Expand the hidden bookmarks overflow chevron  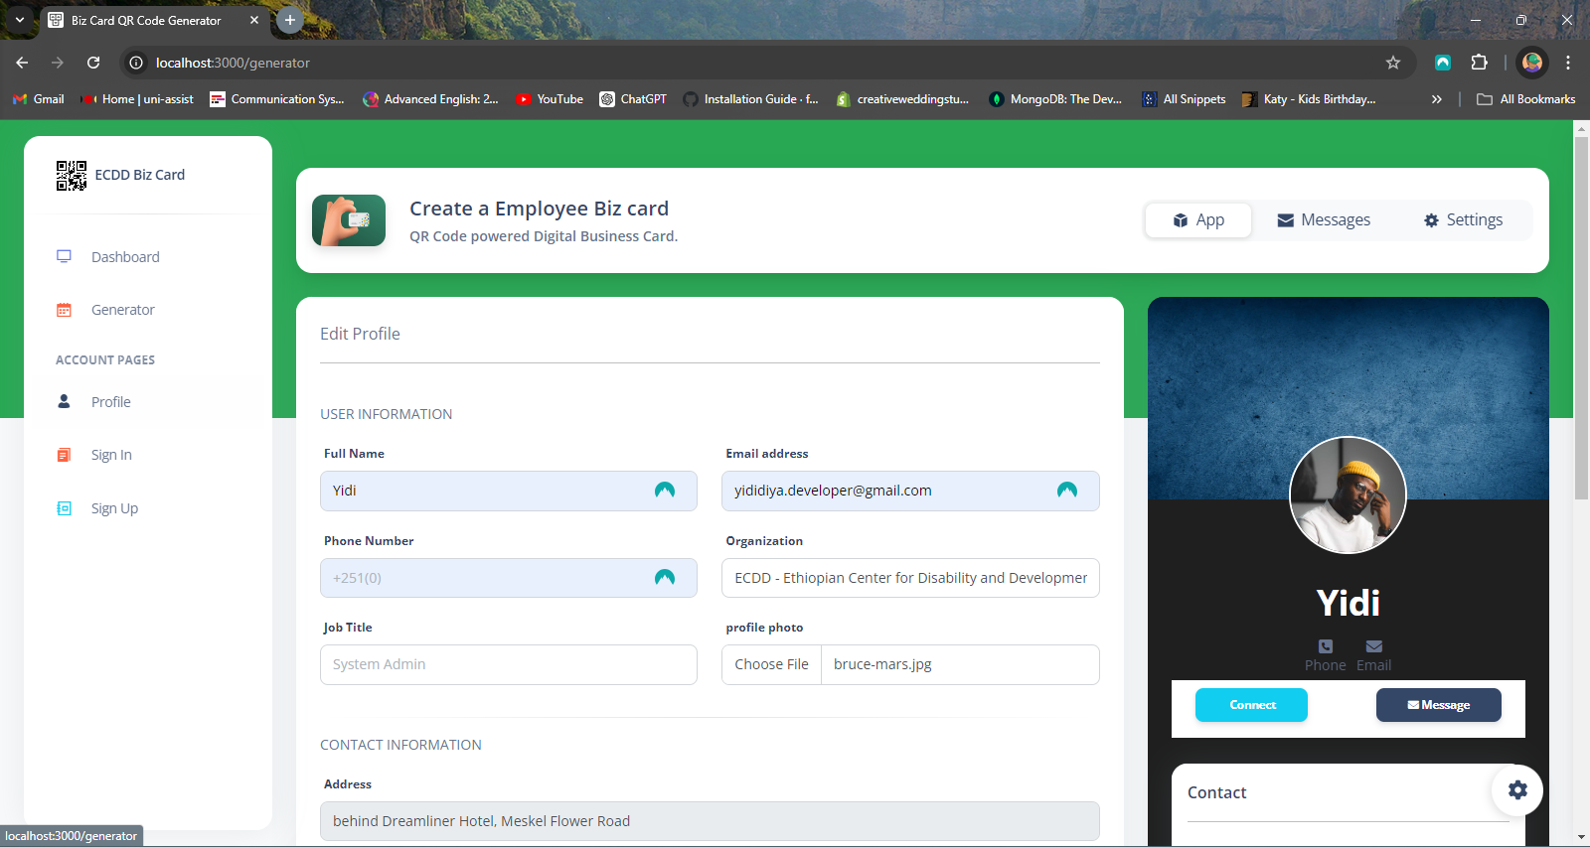(1436, 99)
